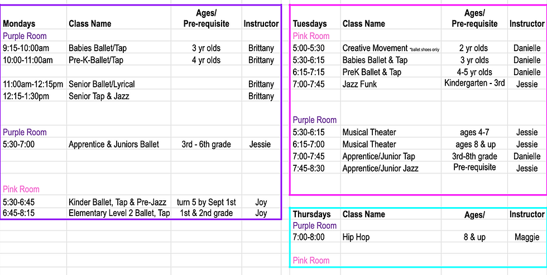
Task: Click the "Maggie" instructor cell
Action: coord(527,238)
